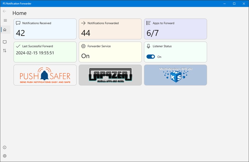Click the Listener Status microphone icon
The height and width of the screenshot is (162, 249).
pyautogui.click(x=148, y=46)
